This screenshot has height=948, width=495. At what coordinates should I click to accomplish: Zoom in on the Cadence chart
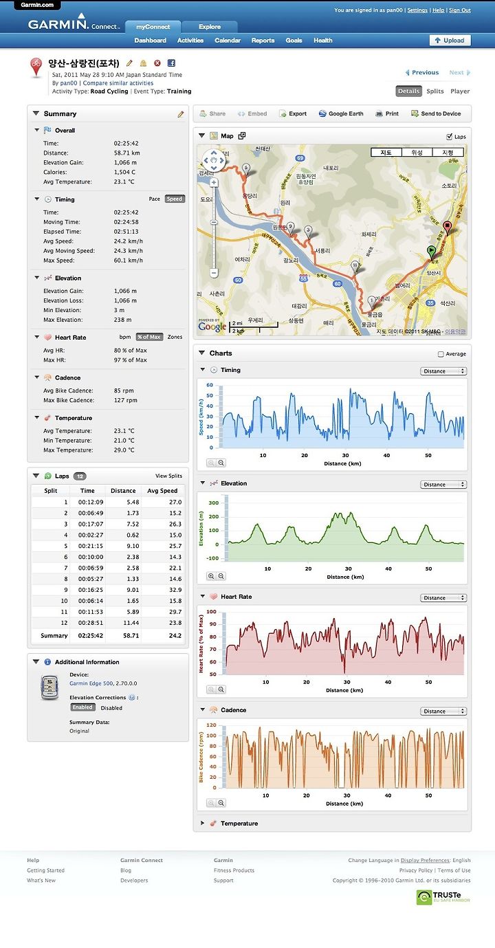211,803
